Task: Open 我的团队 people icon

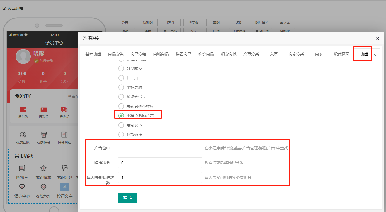Action: click(x=23, y=135)
